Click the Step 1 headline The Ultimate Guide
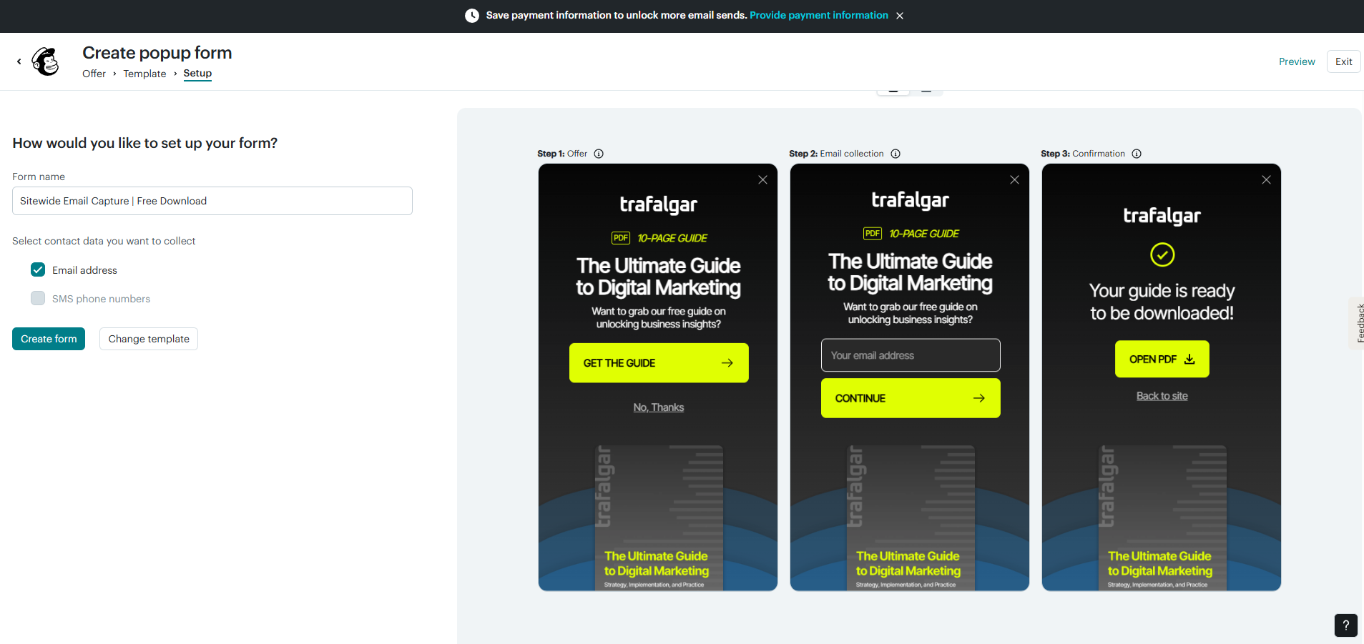Screen dimensions: 1364x644 pos(659,277)
